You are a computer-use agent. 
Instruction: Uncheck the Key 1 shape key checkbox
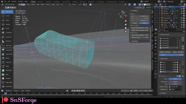pyautogui.click(x=178, y=62)
